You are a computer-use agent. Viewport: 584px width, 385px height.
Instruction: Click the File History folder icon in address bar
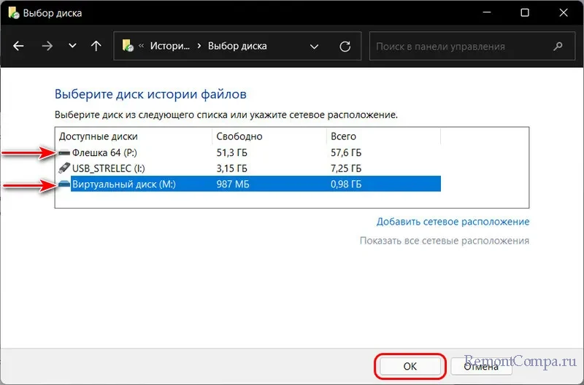[x=128, y=46]
